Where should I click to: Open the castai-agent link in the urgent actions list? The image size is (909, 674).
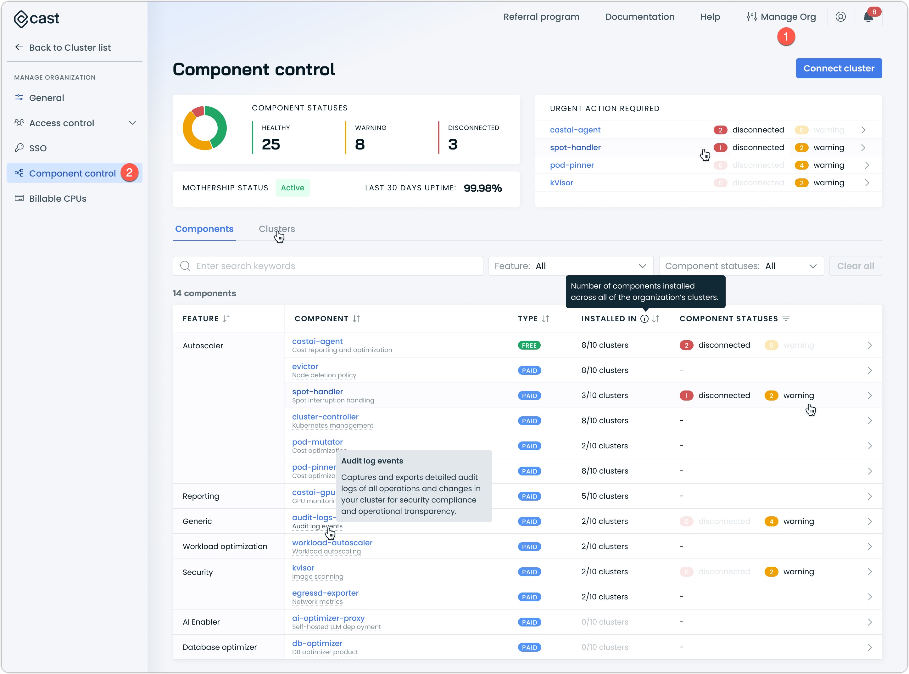coord(575,130)
